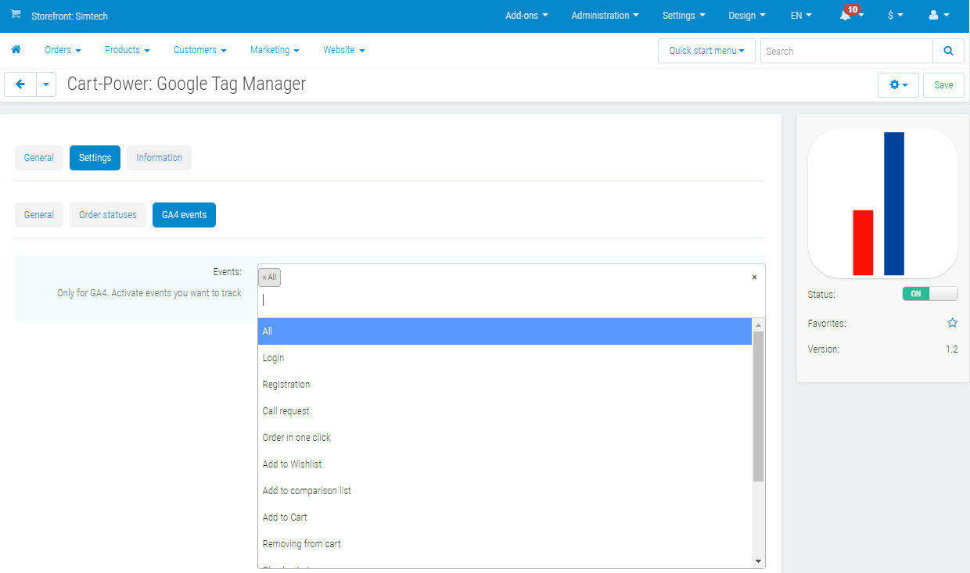The width and height of the screenshot is (970, 573).
Task: Click the search magnifier button
Action: [x=948, y=51]
